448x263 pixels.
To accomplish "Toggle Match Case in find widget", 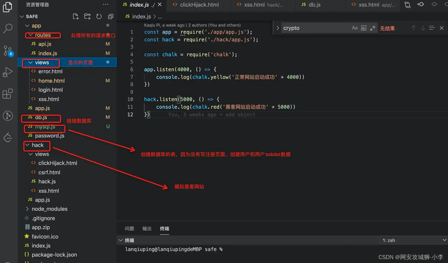I will click(x=354, y=28).
